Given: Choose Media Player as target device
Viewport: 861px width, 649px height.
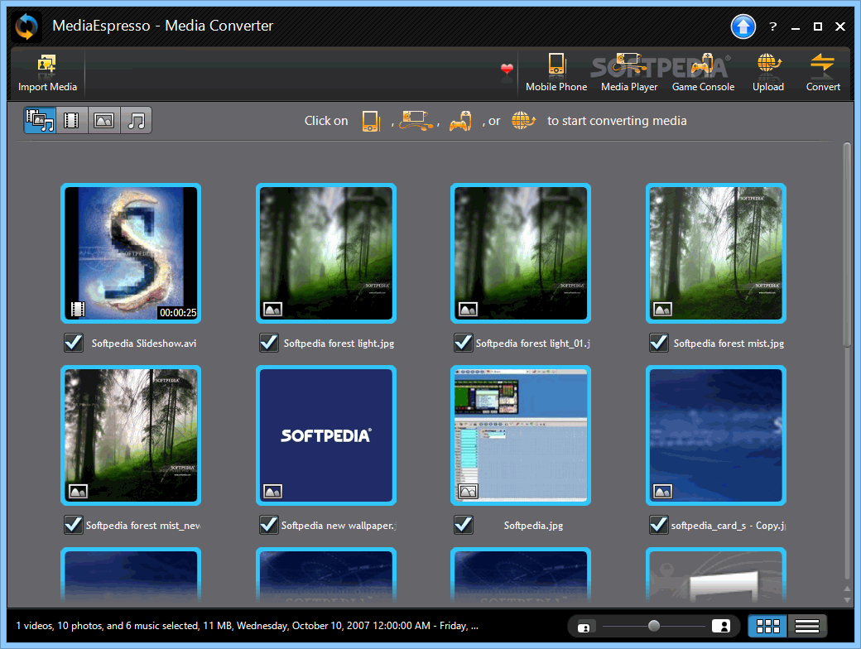Looking at the screenshot, I should (629, 74).
